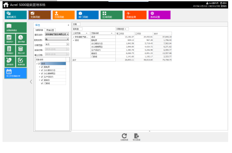Image resolution: width=232 pixels, height=153 pixels.
Task: Open the sidebar tile with checkmark box icon
Action: click(x=21, y=62)
